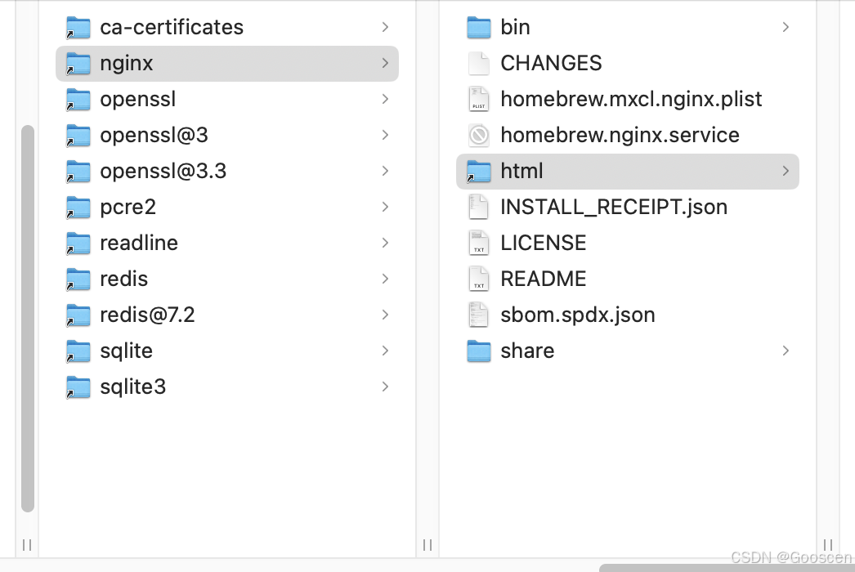855x572 pixels.
Task: Select the html folder icon
Action: [x=478, y=172]
